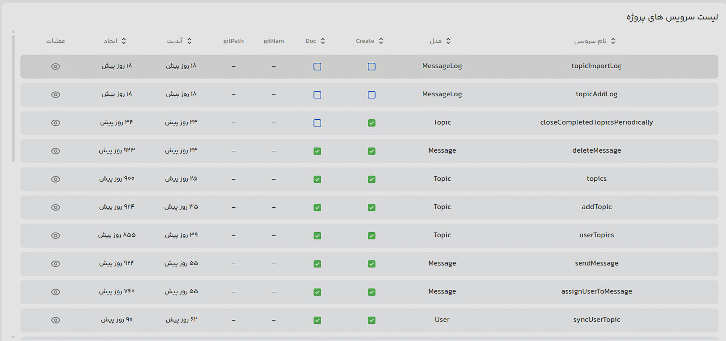Image resolution: width=726 pixels, height=341 pixels.
Task: Toggle sort on Create column header
Action: [x=381, y=41]
